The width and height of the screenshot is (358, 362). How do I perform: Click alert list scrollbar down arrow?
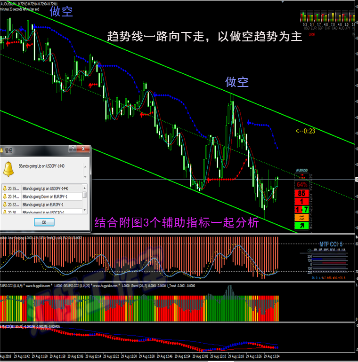point(85,210)
